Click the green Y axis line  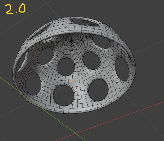coord(42,108)
